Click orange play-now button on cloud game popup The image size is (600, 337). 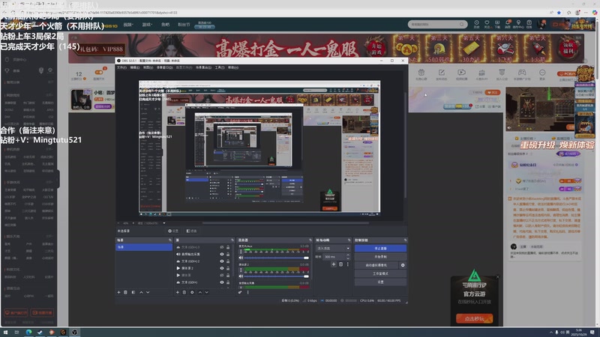474,319
